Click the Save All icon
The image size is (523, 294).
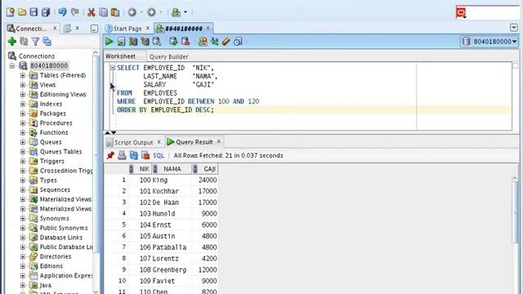tap(46, 12)
